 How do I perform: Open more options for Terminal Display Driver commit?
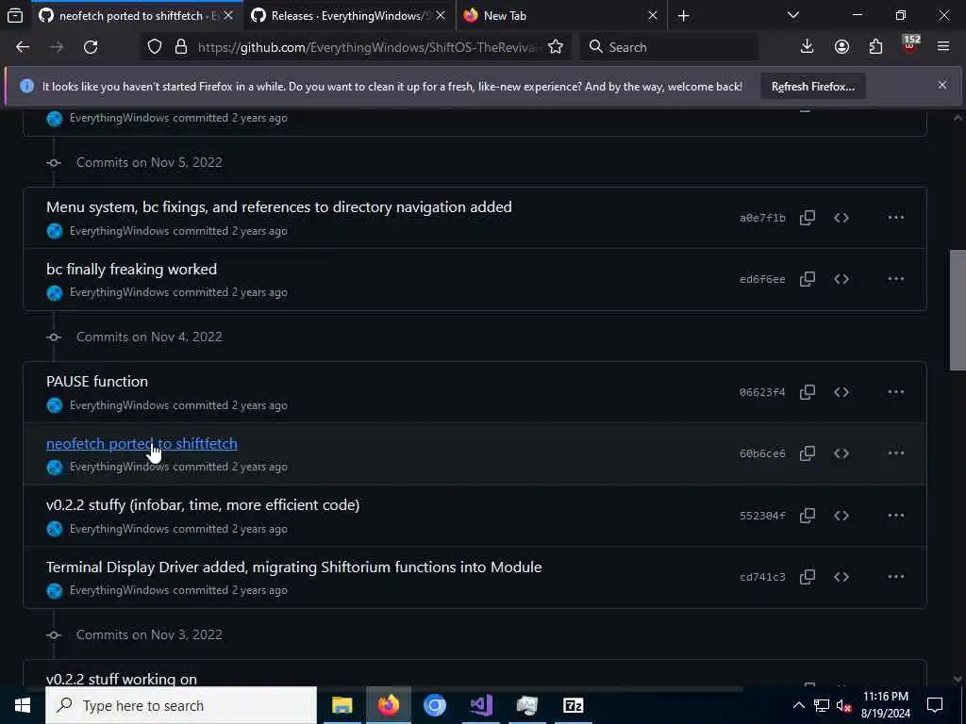(x=896, y=577)
